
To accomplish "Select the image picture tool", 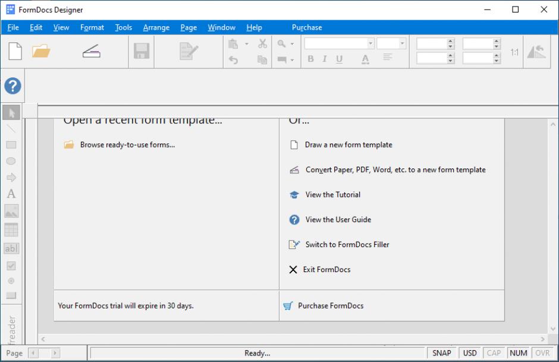I will (x=11, y=211).
